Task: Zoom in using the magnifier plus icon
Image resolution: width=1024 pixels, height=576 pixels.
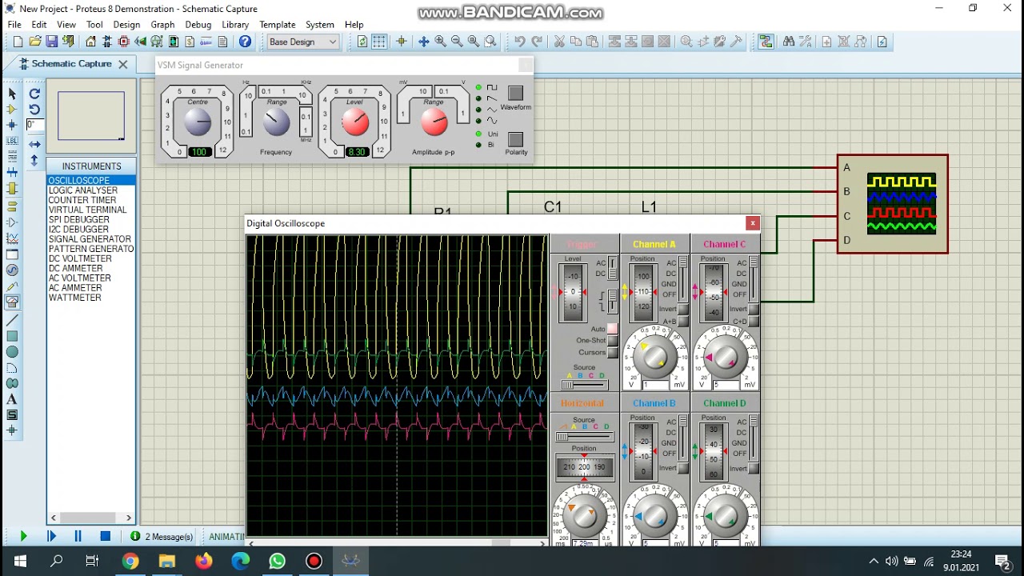Action: 440,42
